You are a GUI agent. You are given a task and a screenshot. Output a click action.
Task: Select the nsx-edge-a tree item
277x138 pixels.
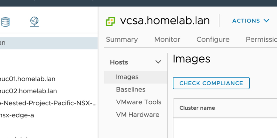tap(17, 115)
